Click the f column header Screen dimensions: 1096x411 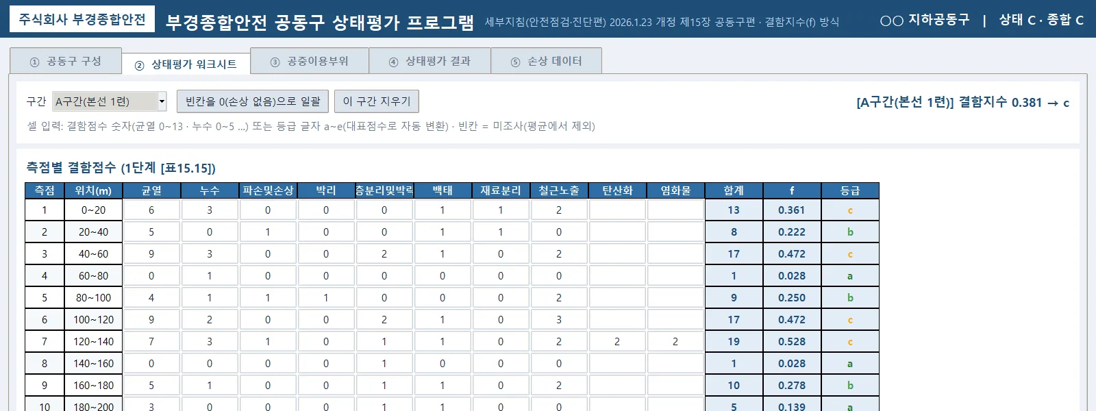point(792,190)
